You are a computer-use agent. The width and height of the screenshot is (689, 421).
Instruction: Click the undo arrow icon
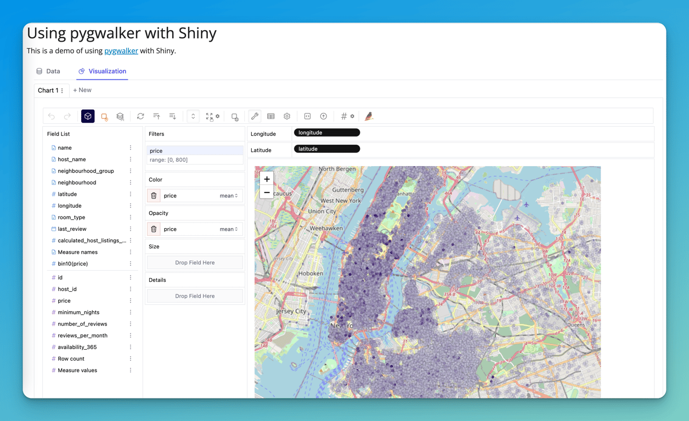[52, 116]
